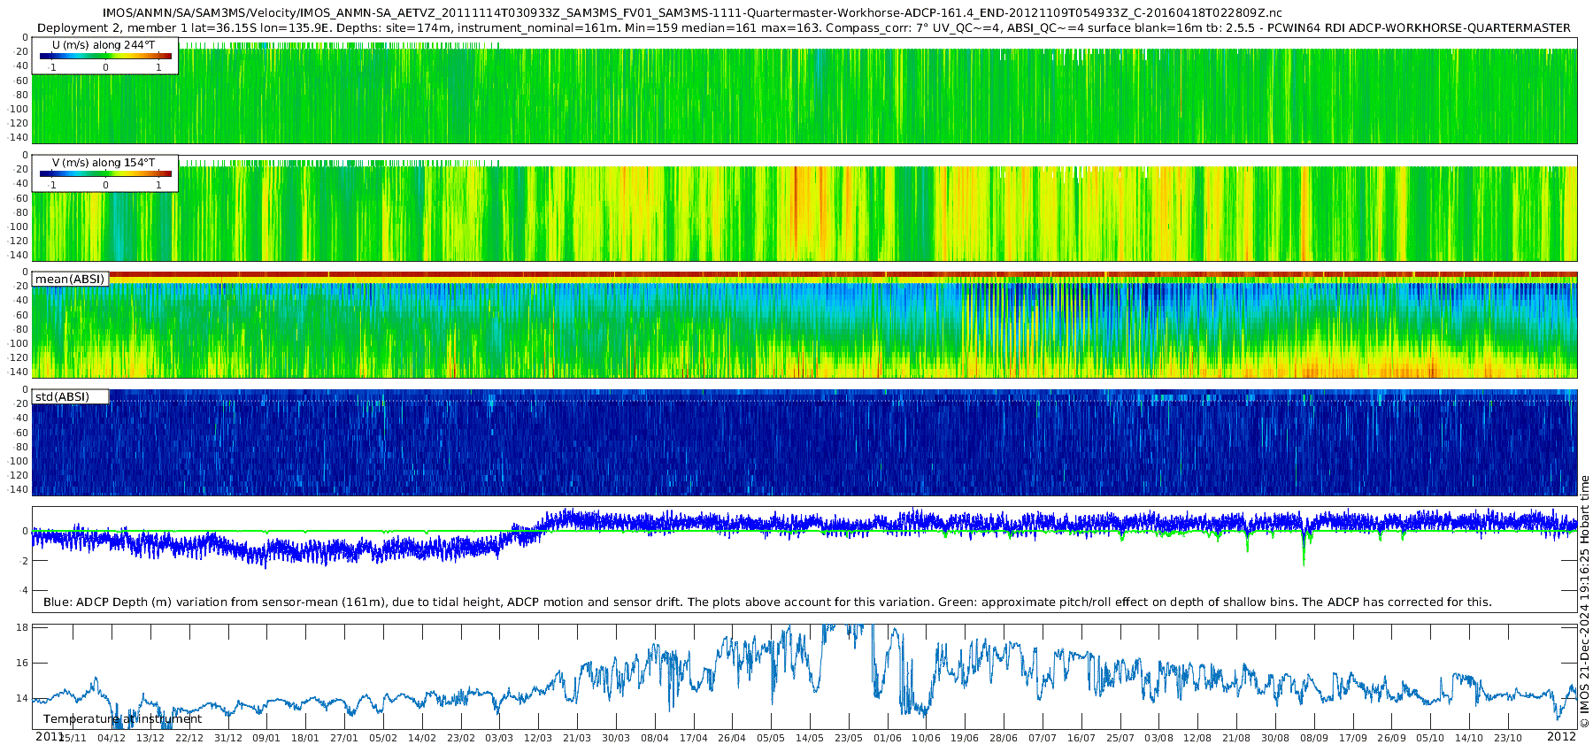Click the NetCDF file path title
1593x752 pixels.
tap(692, 13)
